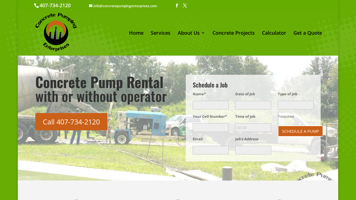
Task: Expand the About Us dropdown chevron
Action: point(203,33)
